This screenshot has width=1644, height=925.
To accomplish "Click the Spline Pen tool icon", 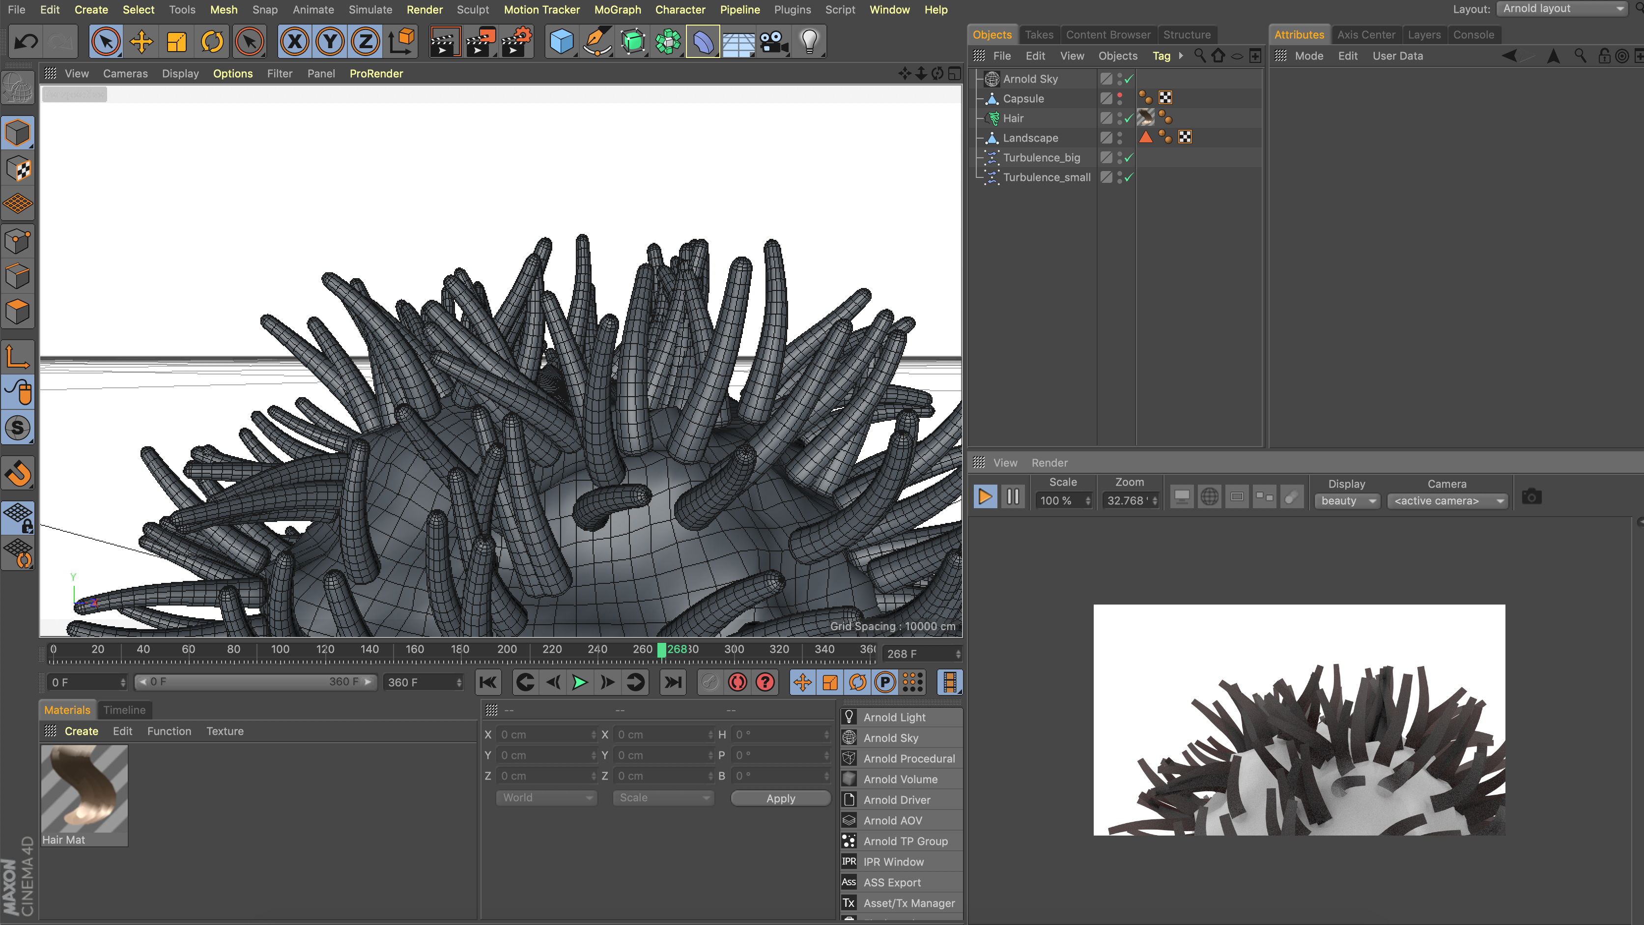I will (x=597, y=42).
